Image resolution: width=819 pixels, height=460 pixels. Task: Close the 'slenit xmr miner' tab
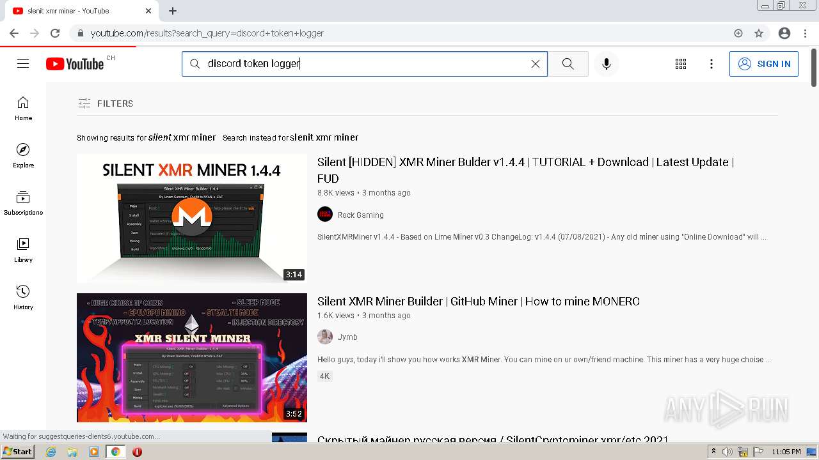tap(148, 11)
